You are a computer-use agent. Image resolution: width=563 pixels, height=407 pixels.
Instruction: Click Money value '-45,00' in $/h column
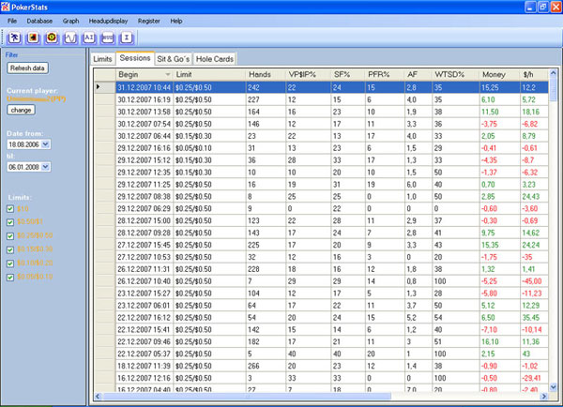pyautogui.click(x=532, y=281)
